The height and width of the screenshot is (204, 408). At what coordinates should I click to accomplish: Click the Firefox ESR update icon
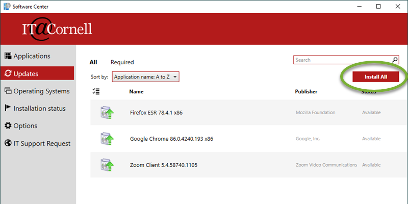[107, 112]
